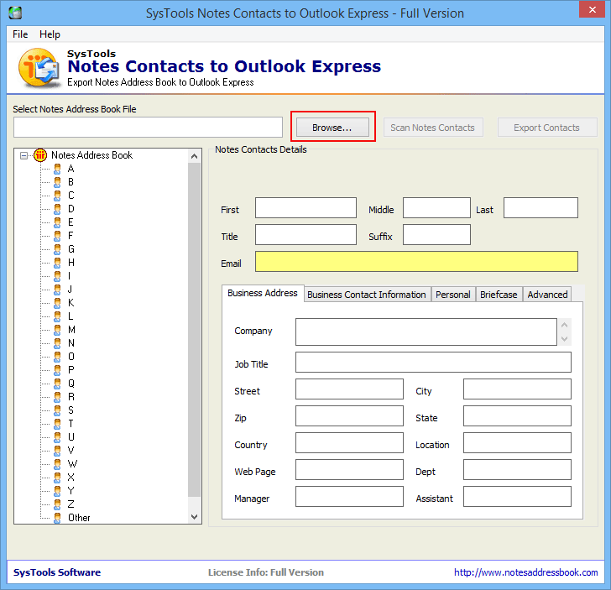Open the Advanced tab
The height and width of the screenshot is (590, 611).
click(547, 295)
